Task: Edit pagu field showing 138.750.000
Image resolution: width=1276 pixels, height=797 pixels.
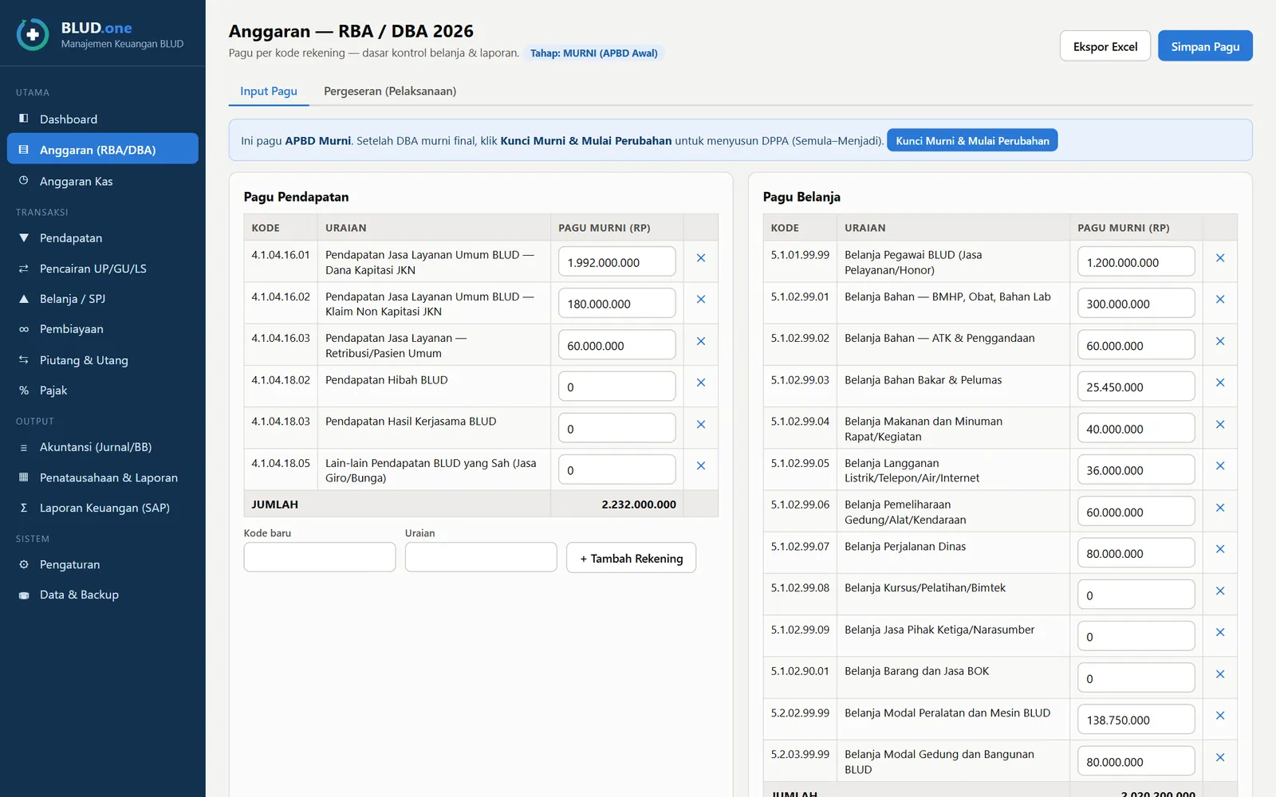Action: point(1136,720)
